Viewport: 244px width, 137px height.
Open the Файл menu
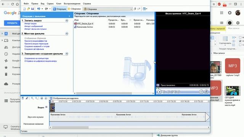point(26,3)
